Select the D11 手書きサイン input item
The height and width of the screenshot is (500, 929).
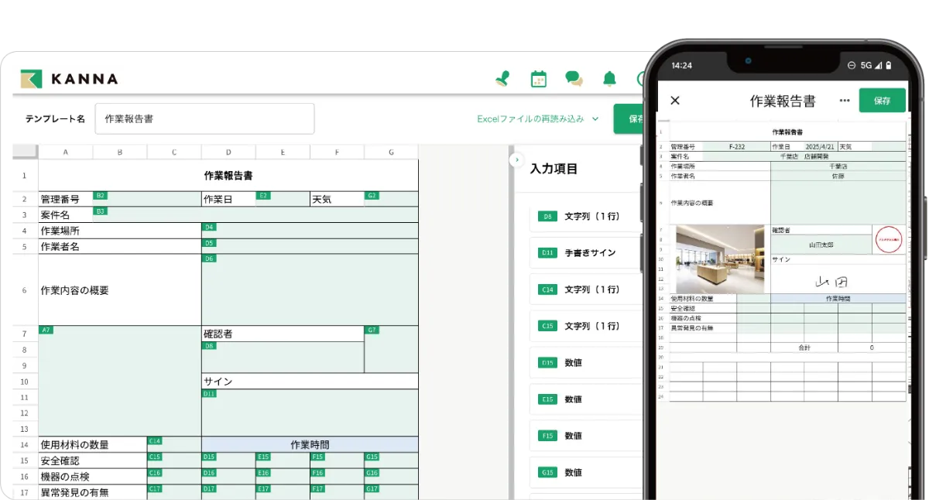pyautogui.click(x=587, y=252)
